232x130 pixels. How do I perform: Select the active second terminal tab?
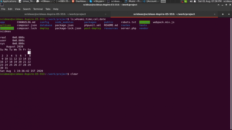(164, 14)
